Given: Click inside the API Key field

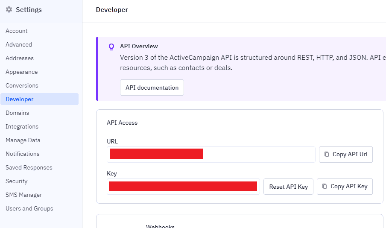Looking at the screenshot, I should pos(183,187).
